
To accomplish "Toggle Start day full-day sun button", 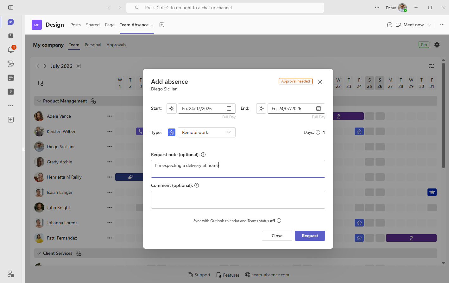I will (x=172, y=109).
